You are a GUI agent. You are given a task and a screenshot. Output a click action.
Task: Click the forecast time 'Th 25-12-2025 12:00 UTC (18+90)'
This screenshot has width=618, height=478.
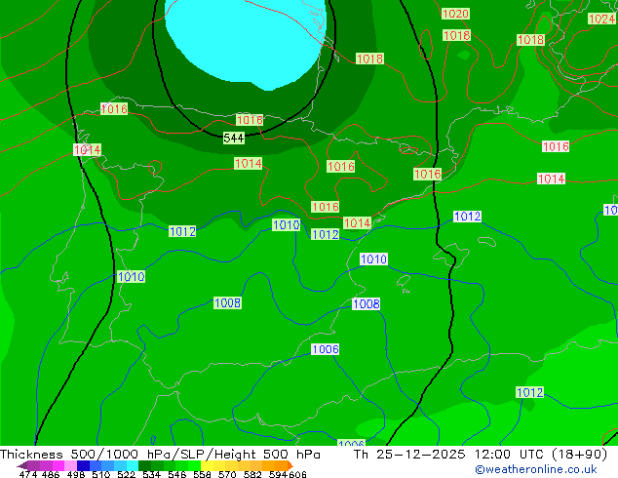pyautogui.click(x=481, y=454)
